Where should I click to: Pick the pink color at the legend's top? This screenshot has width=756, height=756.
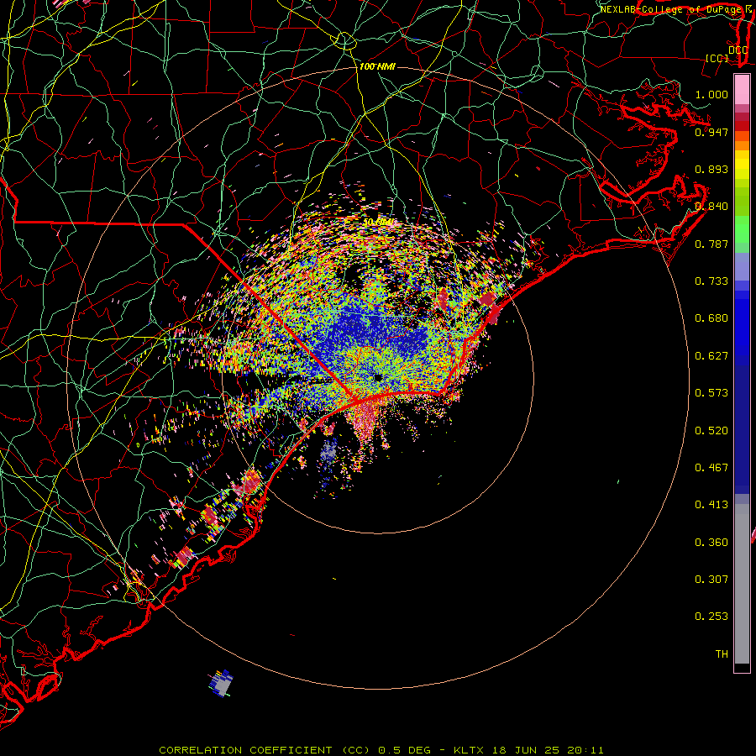(x=742, y=90)
